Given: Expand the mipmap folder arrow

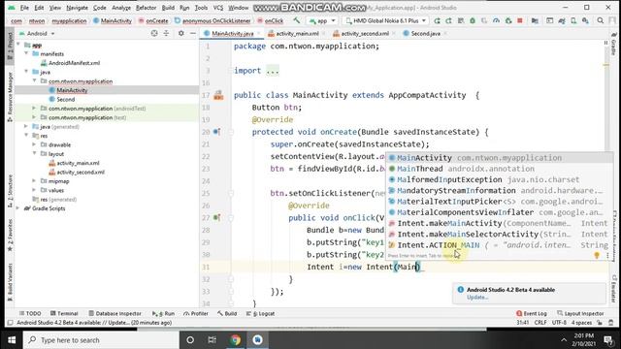Looking at the screenshot, I should coord(35,181).
